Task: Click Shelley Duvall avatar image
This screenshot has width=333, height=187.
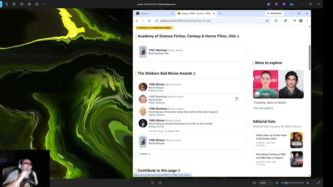Action: pos(143,123)
